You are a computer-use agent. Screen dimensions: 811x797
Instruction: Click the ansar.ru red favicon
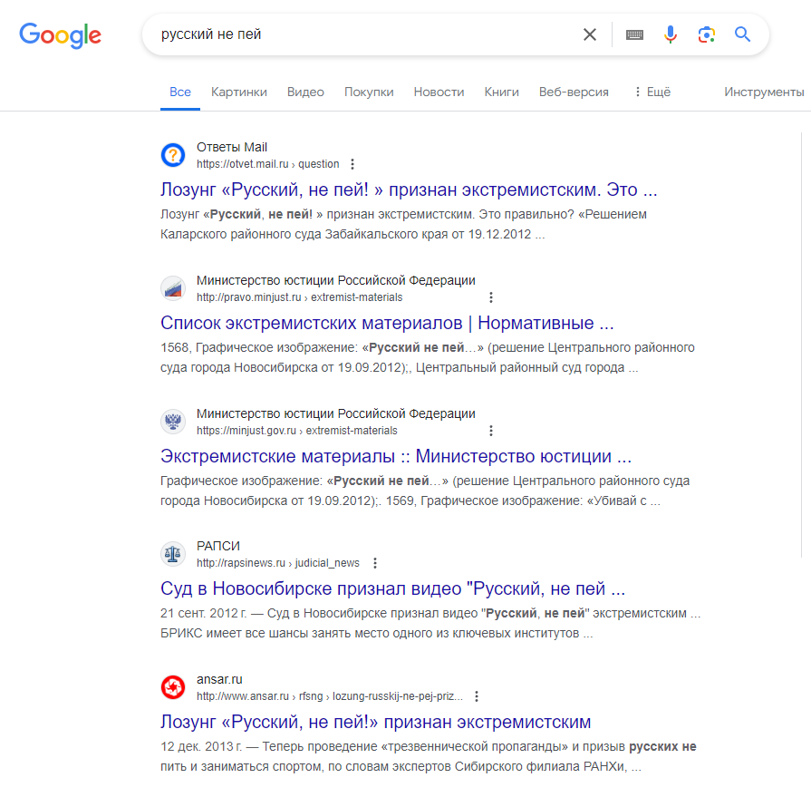tap(173, 687)
